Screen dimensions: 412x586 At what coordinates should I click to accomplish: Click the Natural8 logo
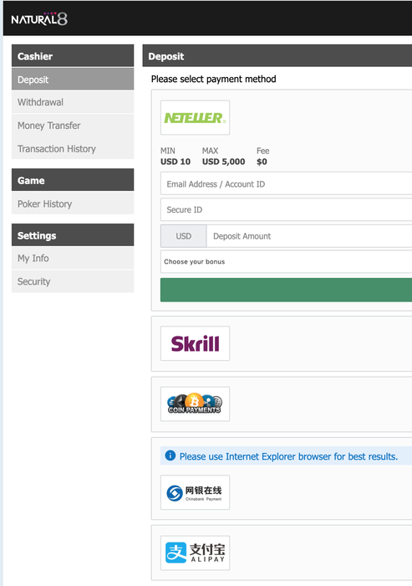pyautogui.click(x=39, y=18)
